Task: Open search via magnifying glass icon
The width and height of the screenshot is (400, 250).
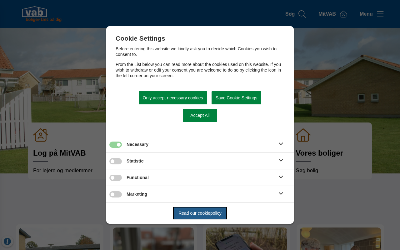Action: [302, 14]
